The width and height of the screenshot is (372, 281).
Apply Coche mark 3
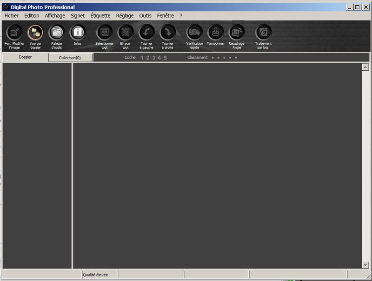tap(153, 58)
